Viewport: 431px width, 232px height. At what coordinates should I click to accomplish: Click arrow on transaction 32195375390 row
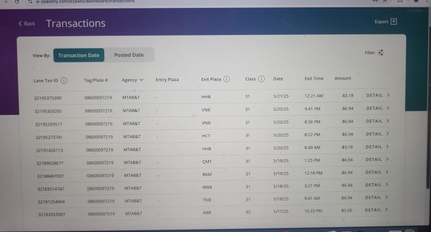[388, 95]
